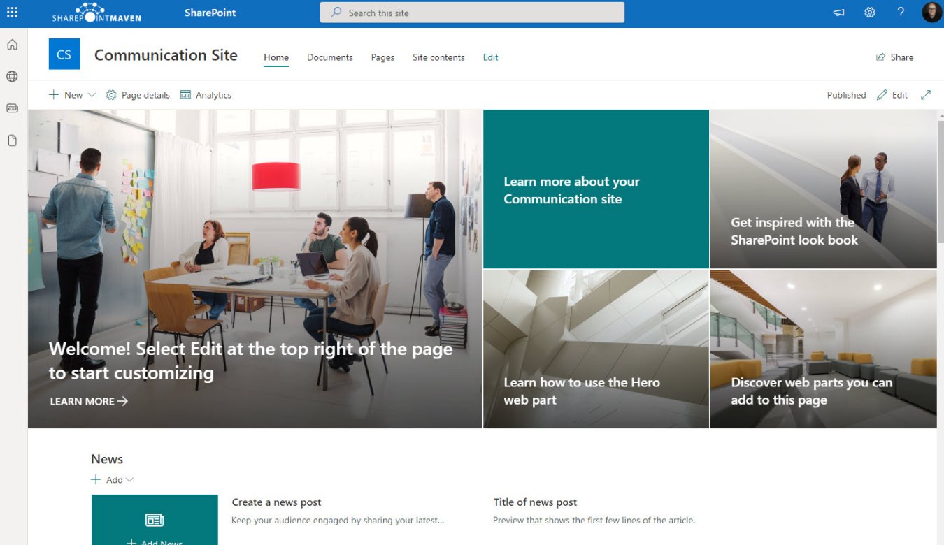
Task: Expand the New dropdown chevron
Action: [92, 95]
